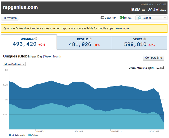Click the 15.0M US monthly uniques
169x138 pixels.
[x=137, y=10]
